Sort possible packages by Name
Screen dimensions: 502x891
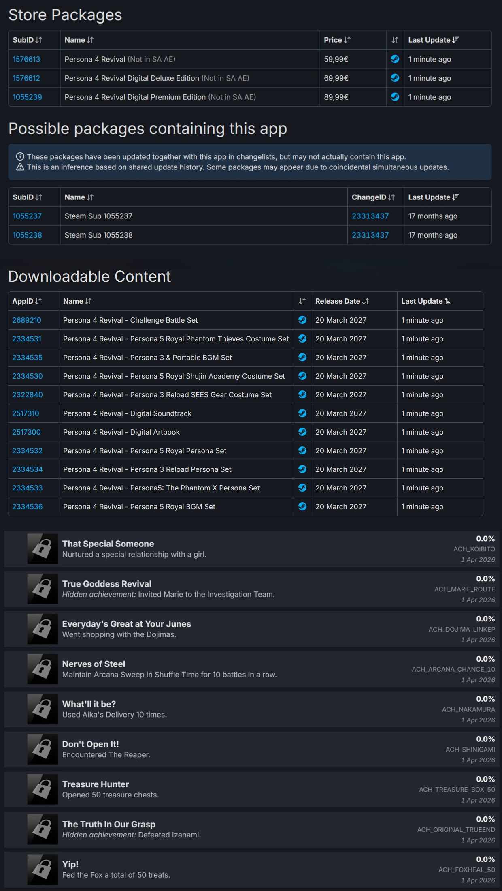coord(79,197)
